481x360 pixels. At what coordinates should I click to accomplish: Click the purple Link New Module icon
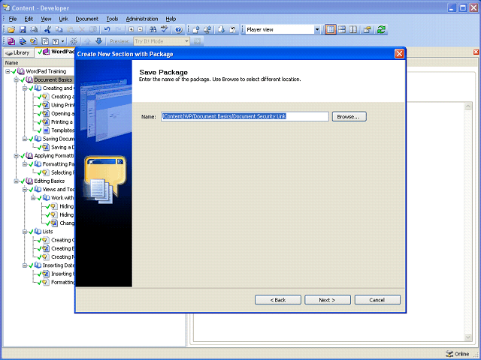pyautogui.click(x=11, y=41)
